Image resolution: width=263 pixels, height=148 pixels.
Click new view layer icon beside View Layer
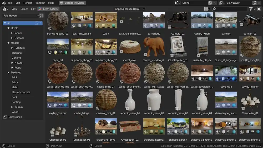[254, 3]
